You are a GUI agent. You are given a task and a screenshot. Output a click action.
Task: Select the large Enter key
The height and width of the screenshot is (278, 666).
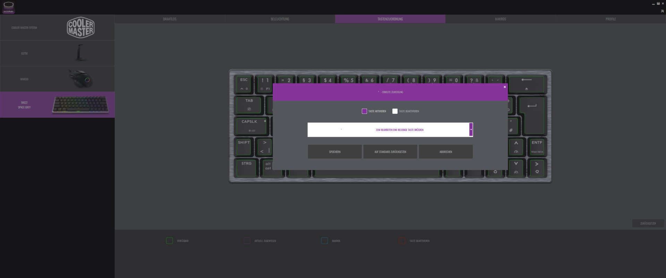pyautogui.click(x=533, y=116)
